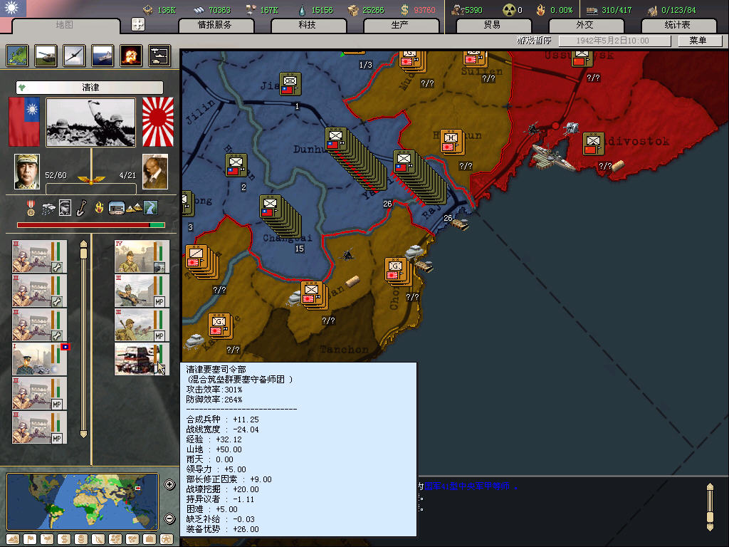729x547 pixels.
Task: Click the crosshair button beside 地图 tab
Action: click(138, 24)
